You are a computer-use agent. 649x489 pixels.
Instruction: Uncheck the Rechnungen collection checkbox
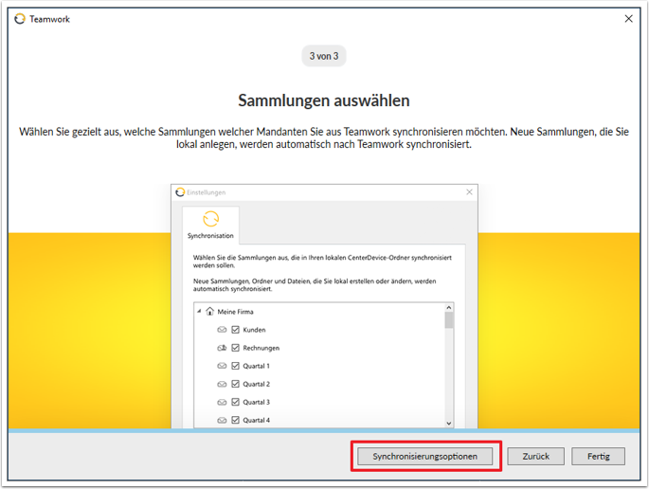click(x=236, y=348)
